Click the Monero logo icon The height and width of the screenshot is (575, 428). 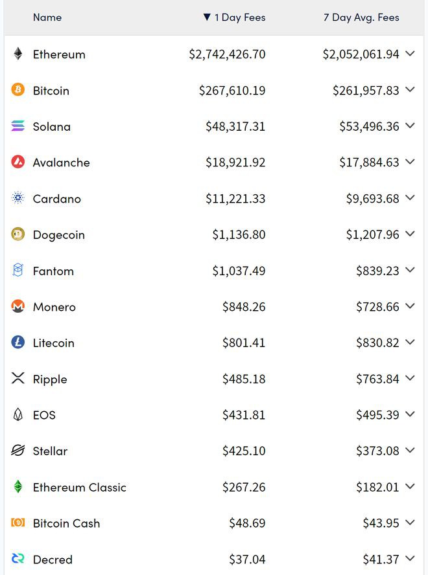click(x=18, y=307)
